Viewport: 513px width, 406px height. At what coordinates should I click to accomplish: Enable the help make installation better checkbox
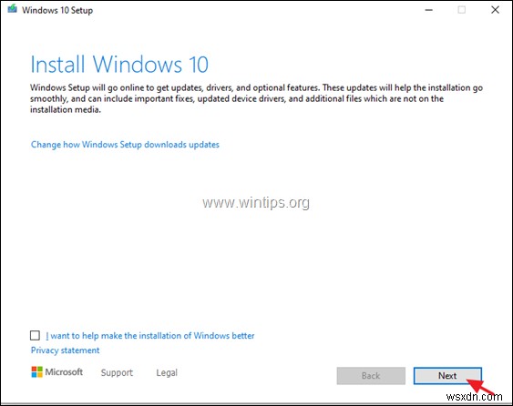tap(35, 335)
